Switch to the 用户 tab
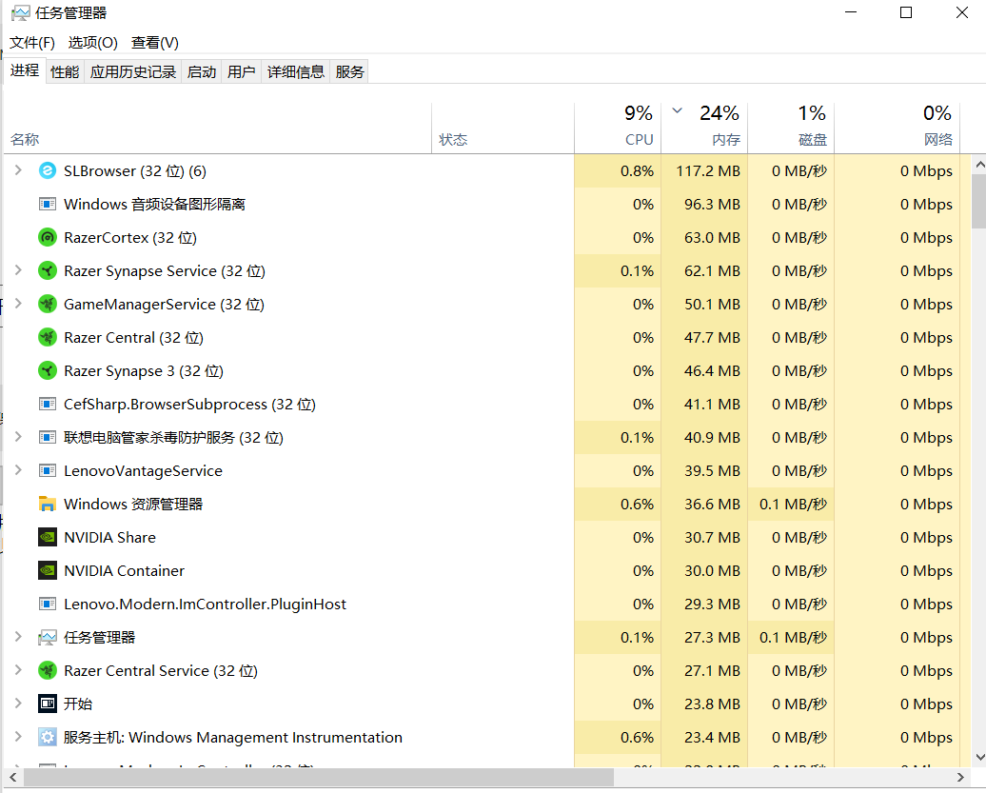The width and height of the screenshot is (986, 793). [241, 71]
